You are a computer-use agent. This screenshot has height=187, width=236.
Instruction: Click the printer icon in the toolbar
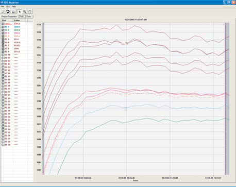(x=13, y=11)
